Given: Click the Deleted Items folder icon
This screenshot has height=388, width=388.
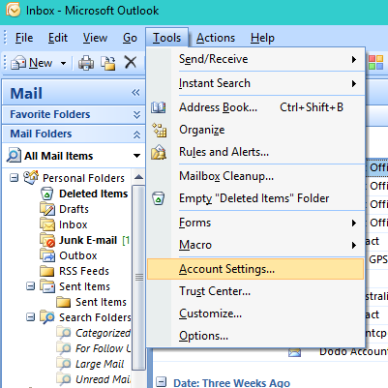Looking at the screenshot, I should pyautogui.click(x=47, y=194).
